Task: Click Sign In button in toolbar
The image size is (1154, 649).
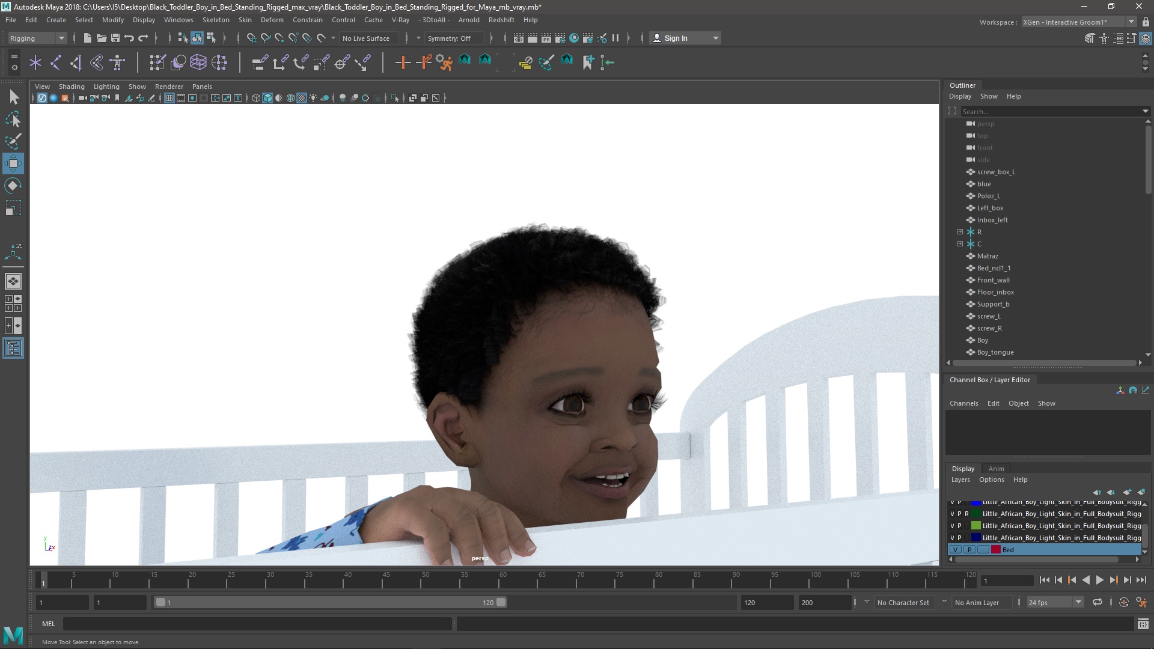Action: (677, 37)
